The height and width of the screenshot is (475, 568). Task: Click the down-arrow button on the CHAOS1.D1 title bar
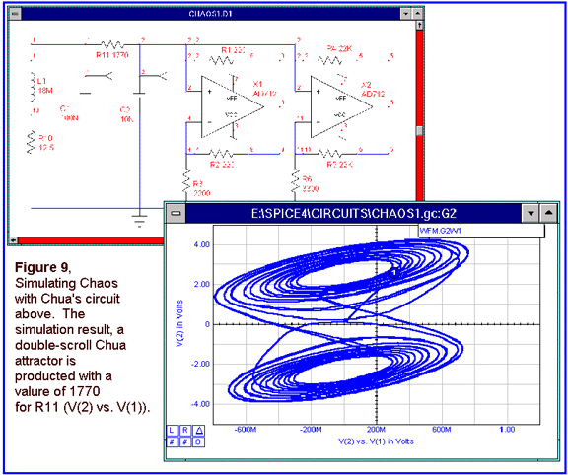point(405,14)
